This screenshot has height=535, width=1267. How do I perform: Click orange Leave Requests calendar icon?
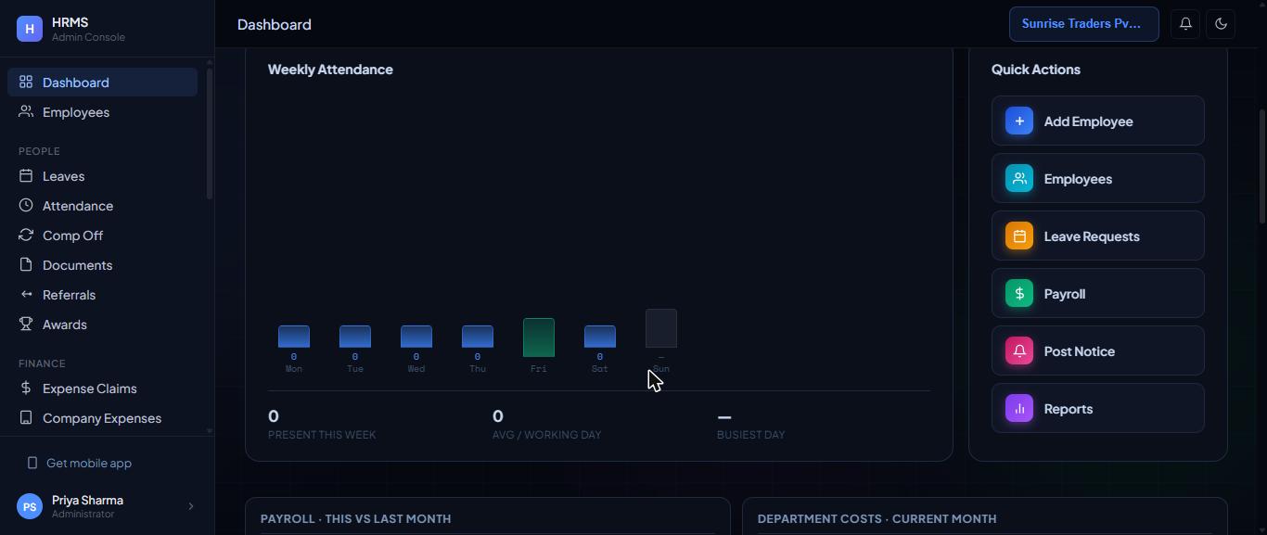1019,236
